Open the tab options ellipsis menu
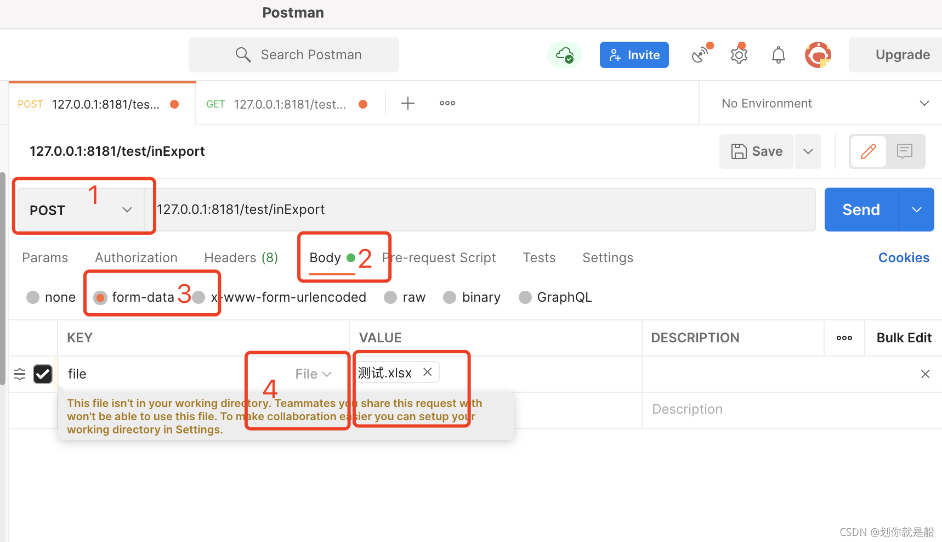 pos(447,103)
